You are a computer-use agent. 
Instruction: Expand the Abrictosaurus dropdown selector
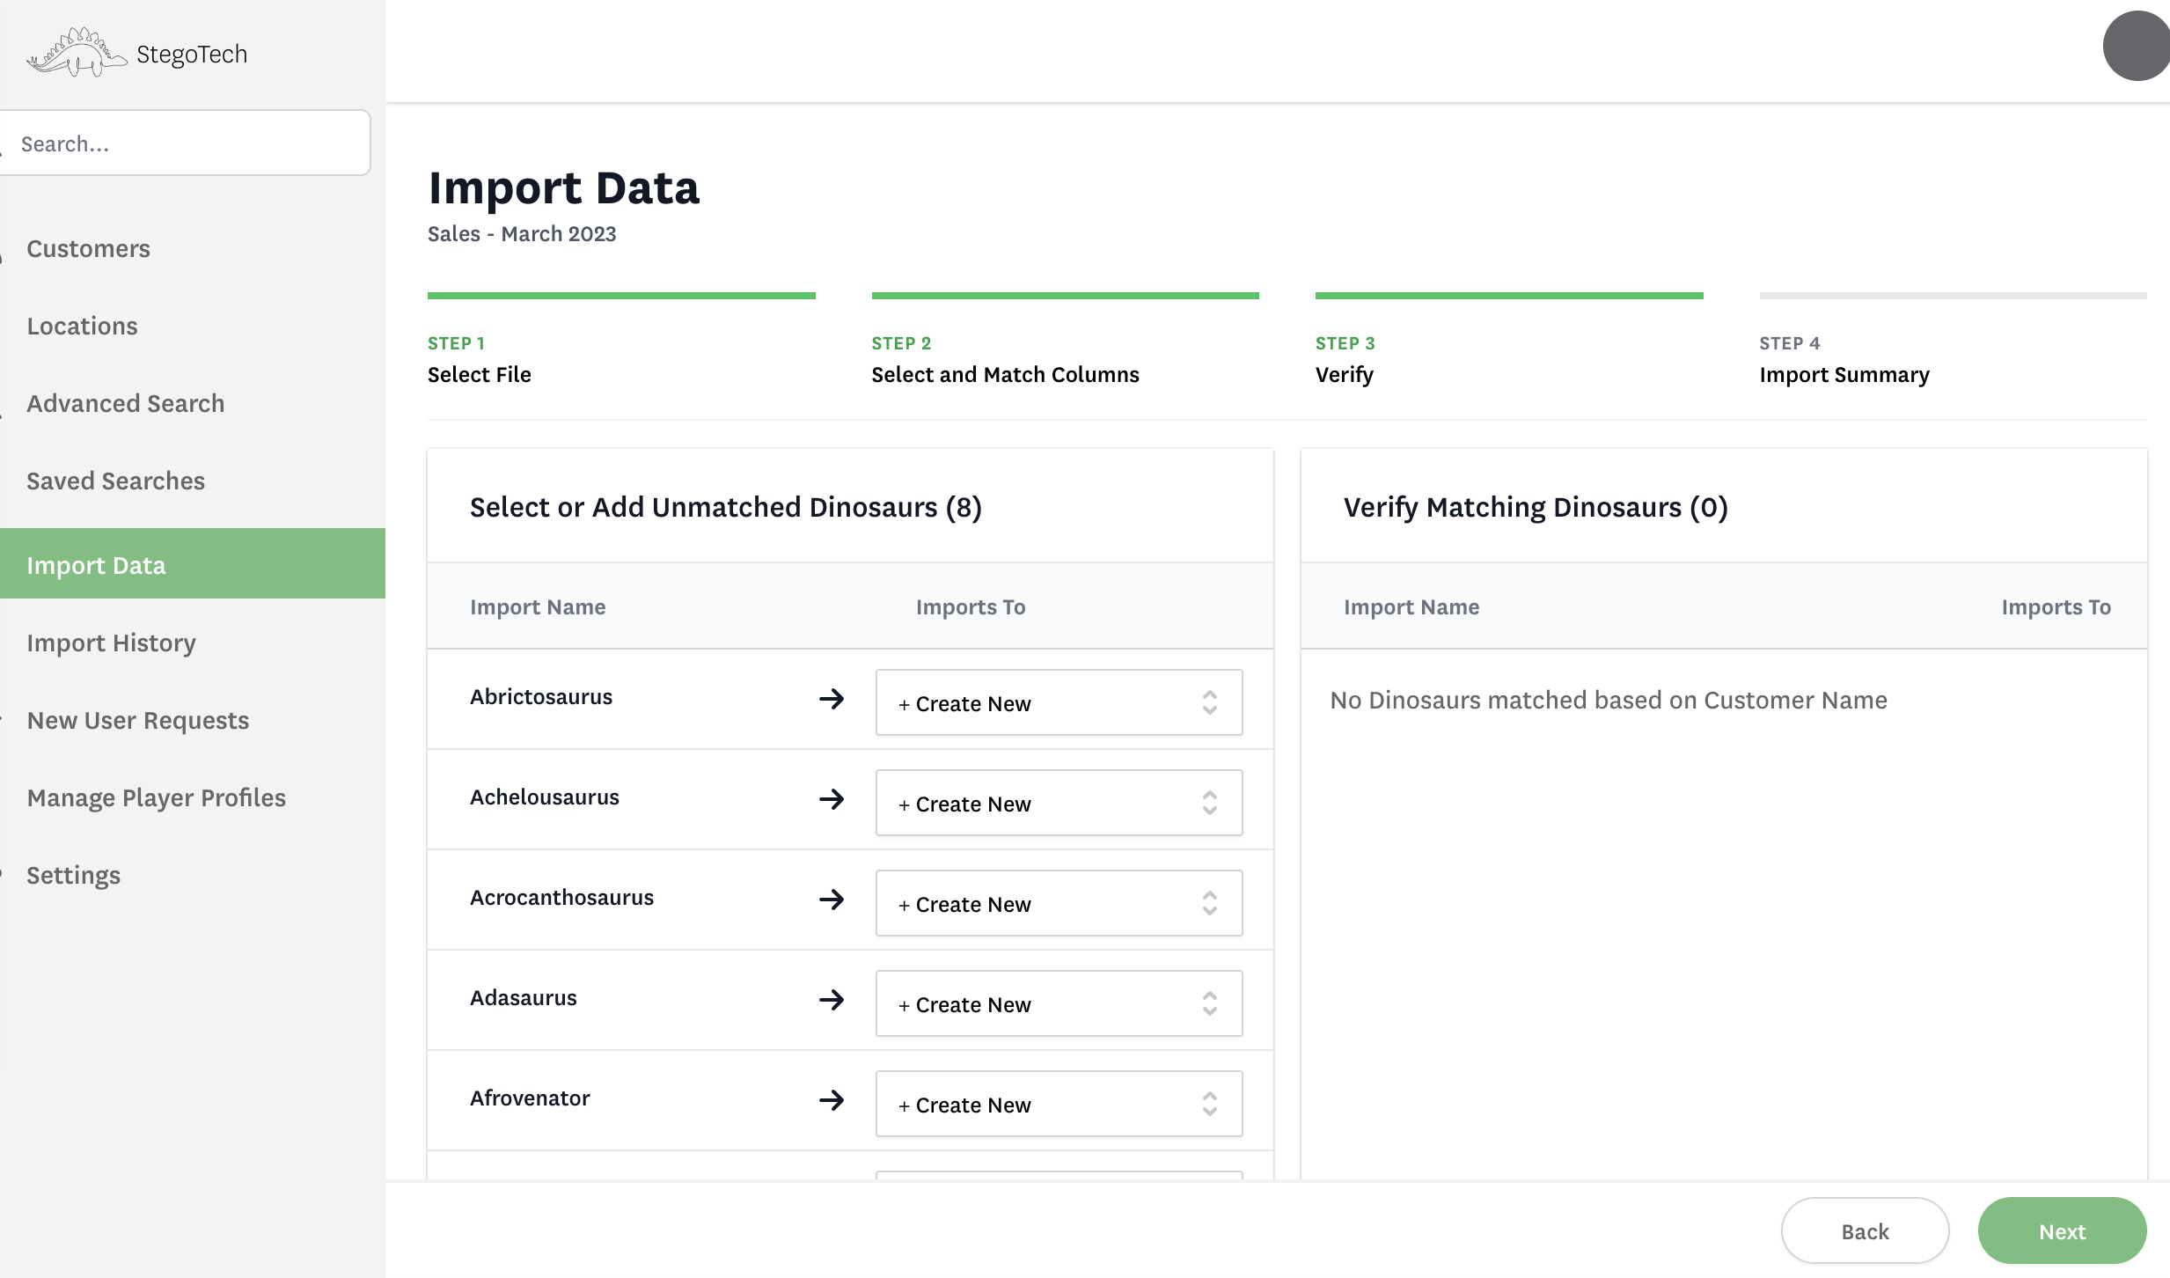pyautogui.click(x=1211, y=701)
